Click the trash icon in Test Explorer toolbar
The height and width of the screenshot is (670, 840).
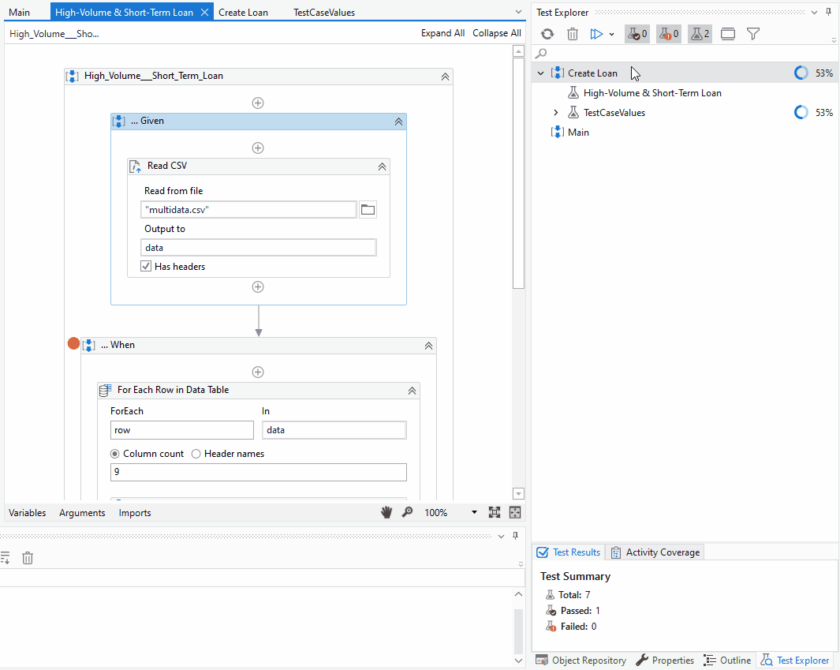tap(573, 34)
